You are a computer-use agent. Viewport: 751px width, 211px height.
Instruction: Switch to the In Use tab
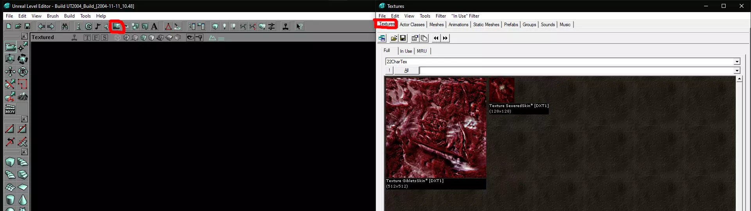[406, 51]
